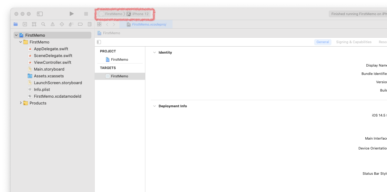Select the FirstMemo.xcodeproj editor tab

click(x=146, y=24)
